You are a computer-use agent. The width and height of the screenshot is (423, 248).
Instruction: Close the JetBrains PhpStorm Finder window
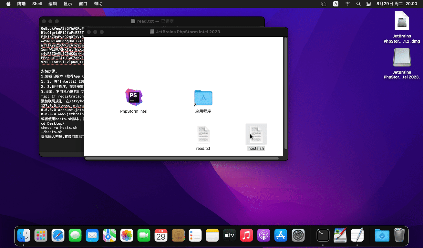(x=89, y=32)
